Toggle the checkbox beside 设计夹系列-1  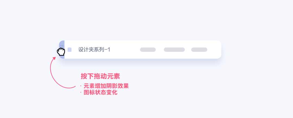[x=69, y=50]
